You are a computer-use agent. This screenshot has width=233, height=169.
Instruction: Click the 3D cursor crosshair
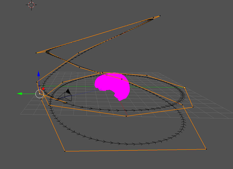[x=31, y=5]
